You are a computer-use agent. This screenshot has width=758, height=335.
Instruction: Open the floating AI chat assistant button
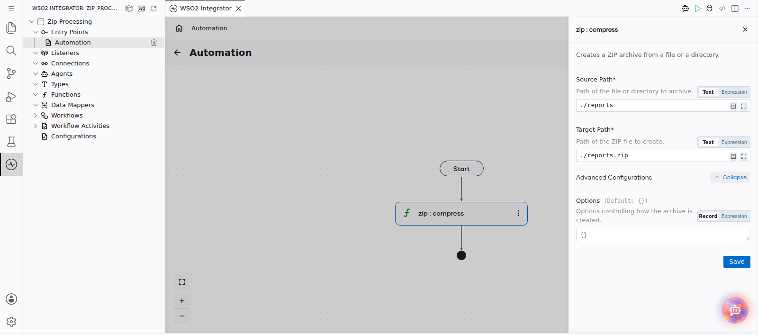pos(735,310)
